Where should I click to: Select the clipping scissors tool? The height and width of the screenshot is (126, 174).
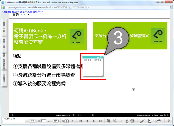pyautogui.click(x=124, y=121)
